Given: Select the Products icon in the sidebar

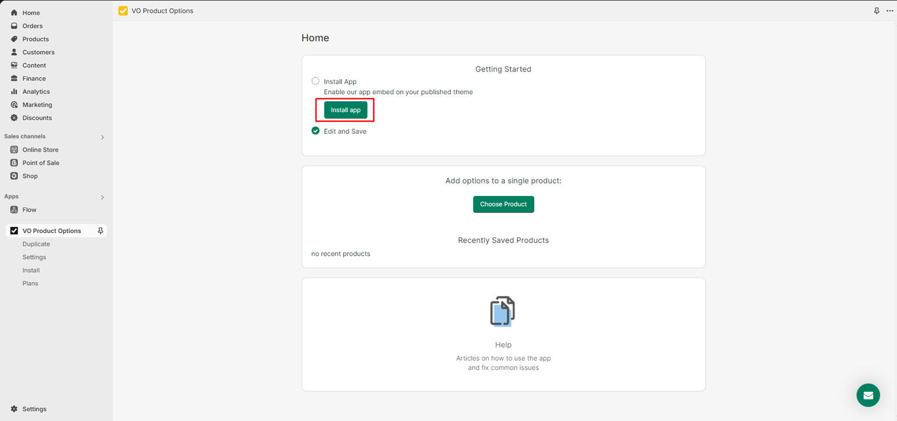Looking at the screenshot, I should pos(13,39).
